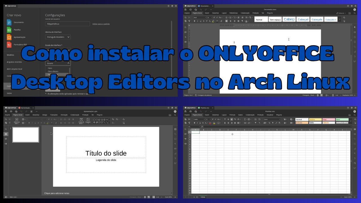Click the rectangle shape in the presentation shape gallery

pos(94,120)
